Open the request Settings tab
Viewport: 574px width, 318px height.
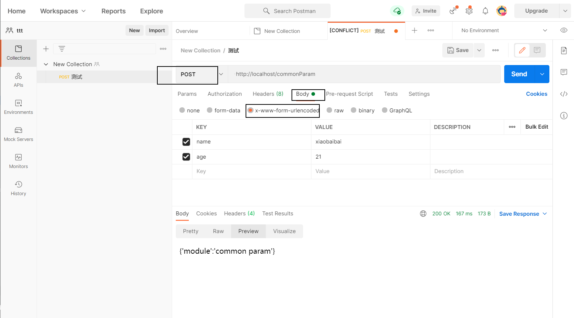419,94
